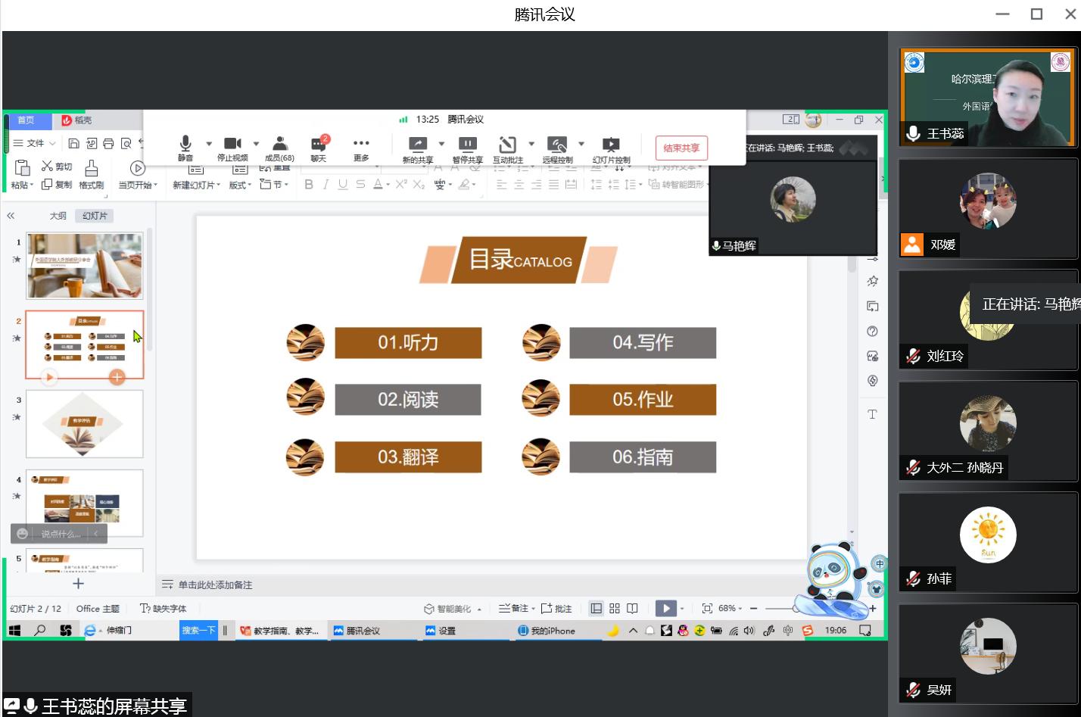Click the 幻灯片控制 slide control icon

click(x=611, y=145)
